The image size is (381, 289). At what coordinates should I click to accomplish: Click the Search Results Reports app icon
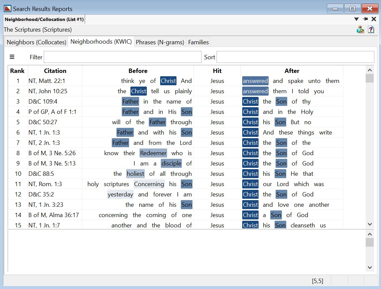pyautogui.click(x=7, y=9)
